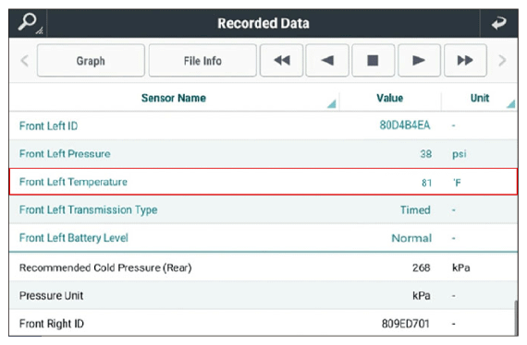This screenshot has width=527, height=345.
Task: Click the psi unit cell
Action: [x=460, y=154]
